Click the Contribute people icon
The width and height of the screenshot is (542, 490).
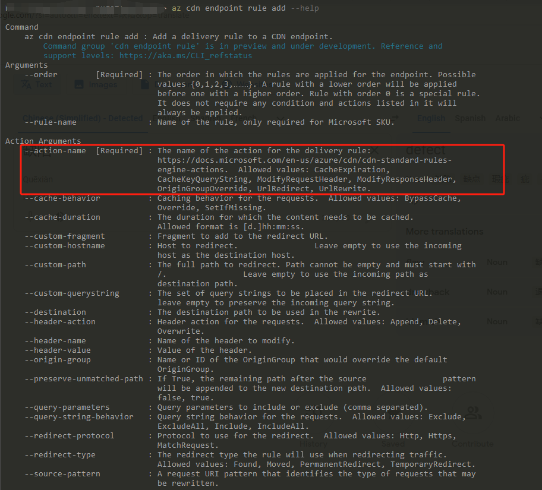tap(472, 413)
